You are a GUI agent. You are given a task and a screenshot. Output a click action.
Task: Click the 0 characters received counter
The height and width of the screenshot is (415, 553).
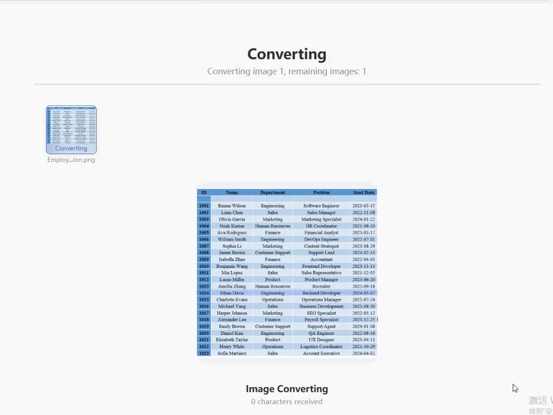287,402
